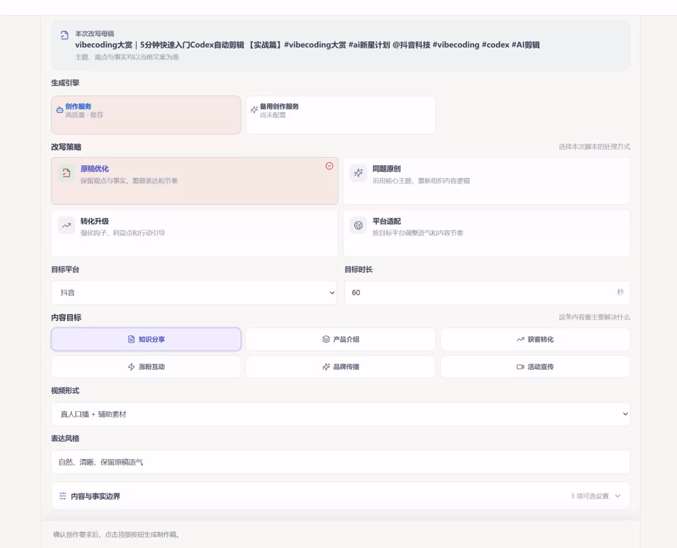
Task: Click the robot icon in 创作服务 card
Action: [x=60, y=110]
